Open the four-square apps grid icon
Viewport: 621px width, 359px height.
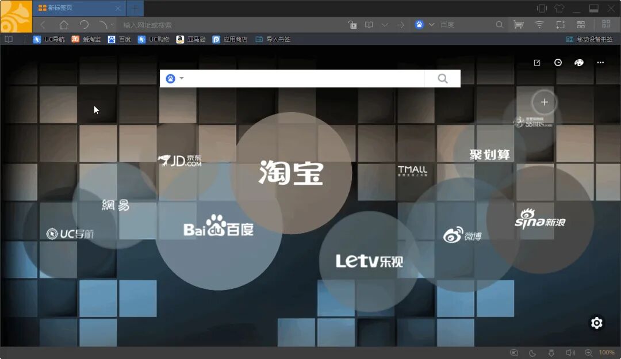click(581, 25)
